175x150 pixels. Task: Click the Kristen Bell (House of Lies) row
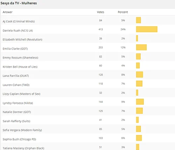point(88,66)
